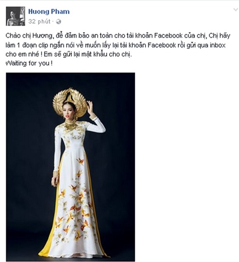The height and width of the screenshot is (262, 239).
Task: View the attached áo dài photo
Action: tap(70, 167)
